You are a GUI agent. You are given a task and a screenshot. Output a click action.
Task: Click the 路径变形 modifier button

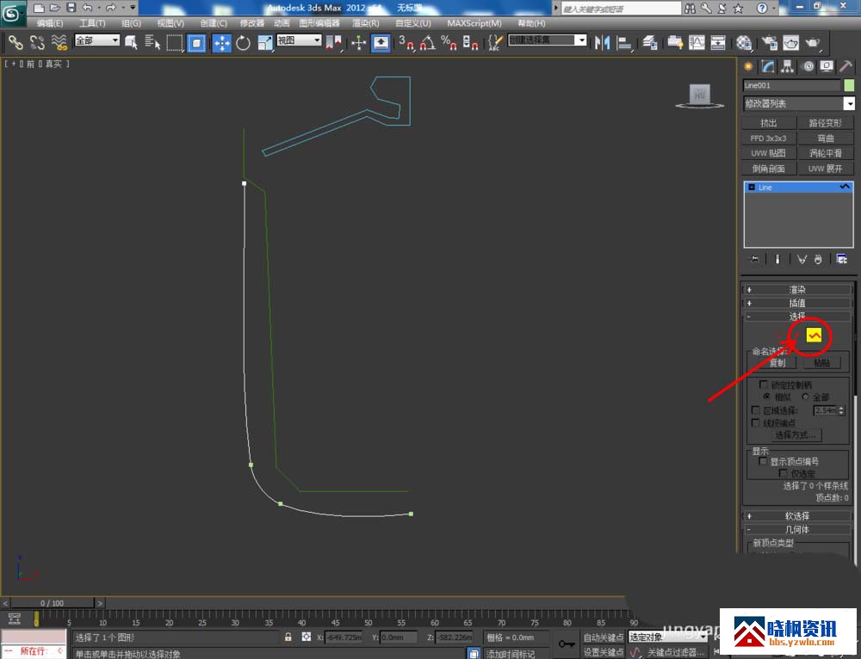click(x=826, y=123)
